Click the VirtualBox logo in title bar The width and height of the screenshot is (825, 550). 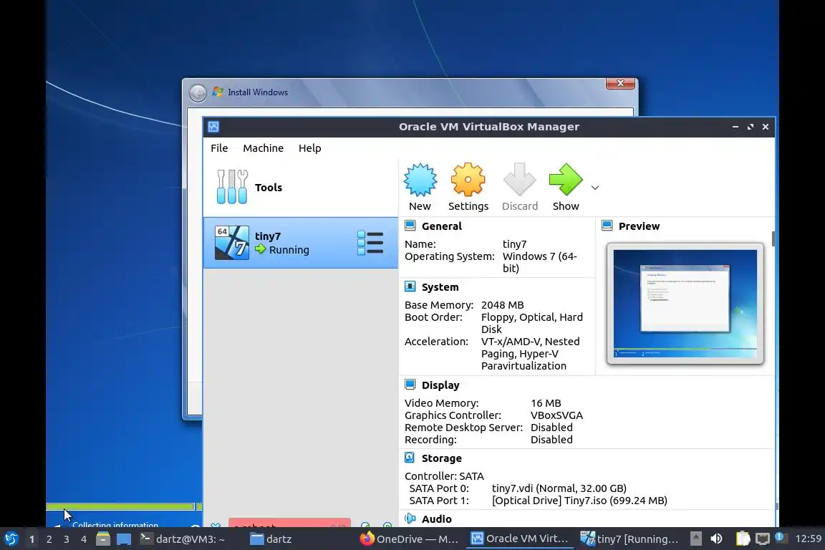click(213, 127)
